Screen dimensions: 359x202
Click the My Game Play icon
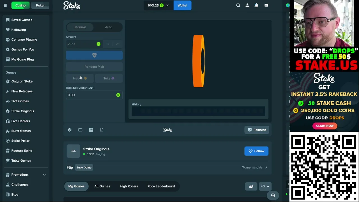click(x=8, y=59)
